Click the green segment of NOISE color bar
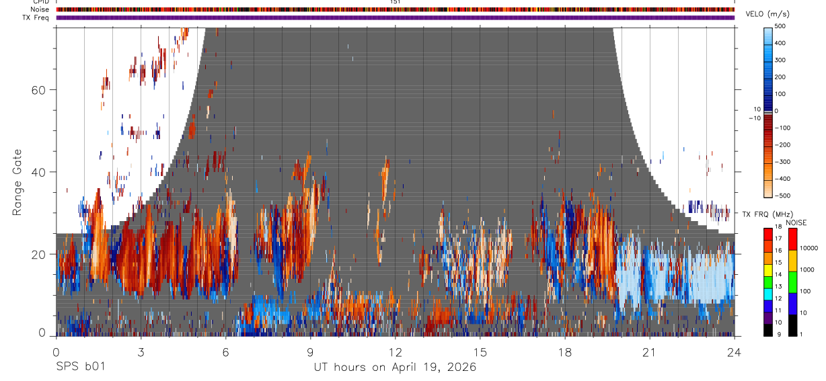This screenshot has width=826, height=381. point(793,282)
